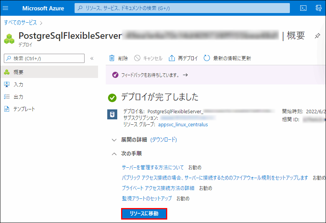
Task: Click the Microsoft Azure home title
Action: click(43, 8)
